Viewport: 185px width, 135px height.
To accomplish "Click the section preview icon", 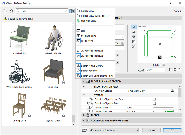I will coord(134,41).
